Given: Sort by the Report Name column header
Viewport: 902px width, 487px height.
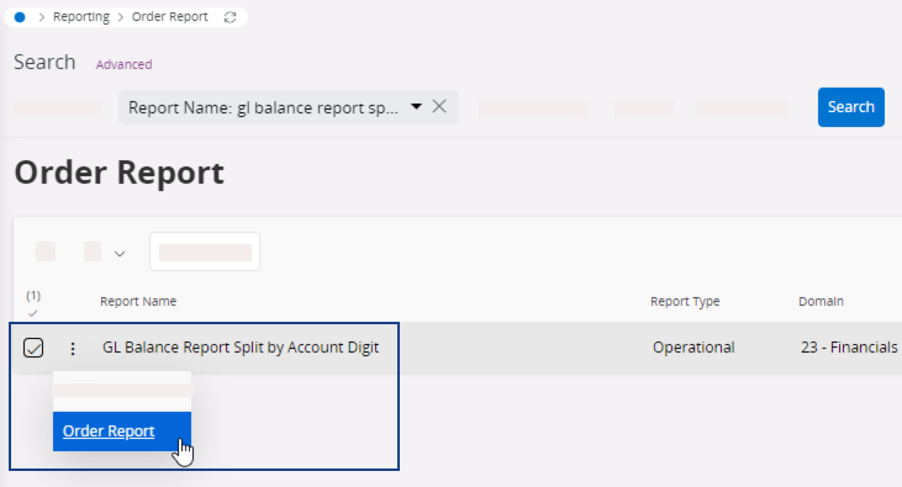Looking at the screenshot, I should click(x=138, y=301).
